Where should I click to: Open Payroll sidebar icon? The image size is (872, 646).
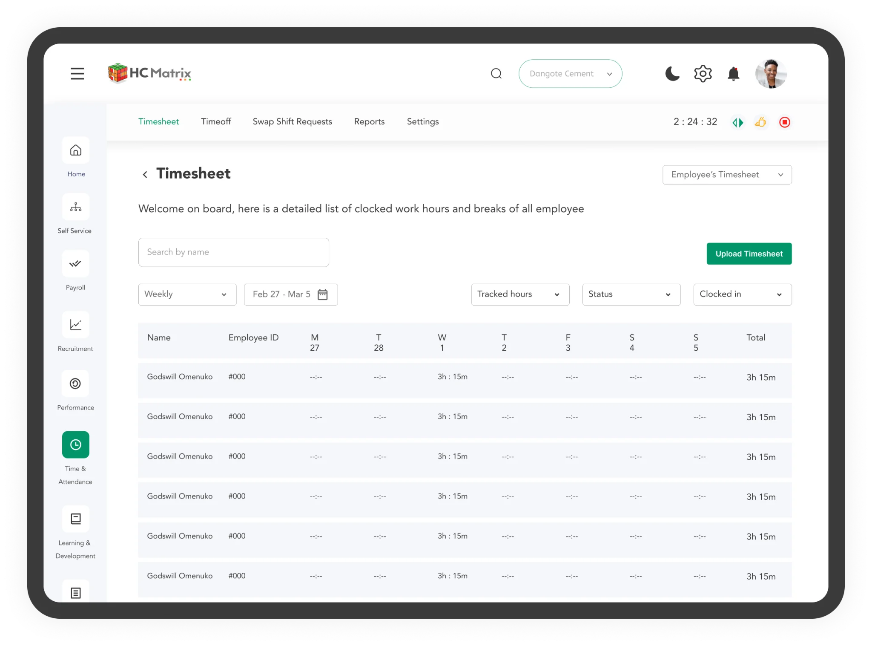[x=76, y=264]
